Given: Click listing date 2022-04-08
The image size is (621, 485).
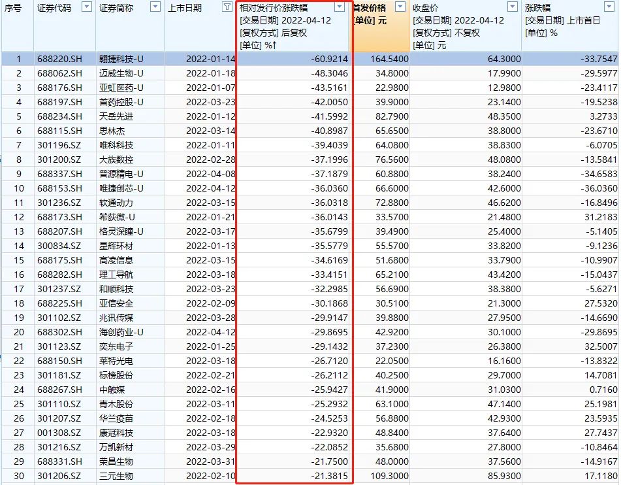Looking at the screenshot, I should coord(211,174).
